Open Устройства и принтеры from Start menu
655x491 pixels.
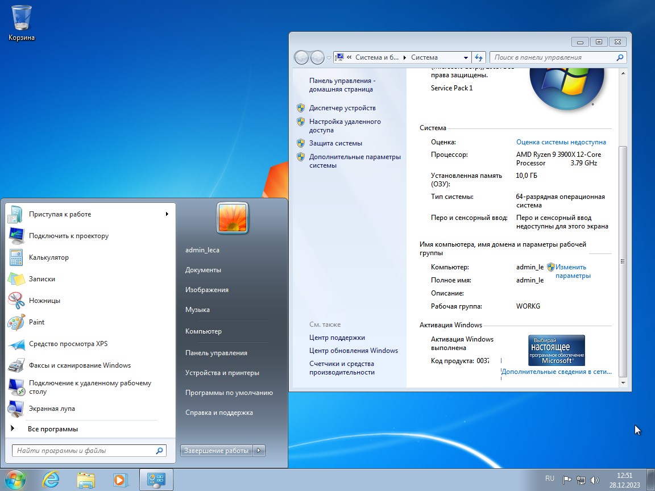point(222,373)
